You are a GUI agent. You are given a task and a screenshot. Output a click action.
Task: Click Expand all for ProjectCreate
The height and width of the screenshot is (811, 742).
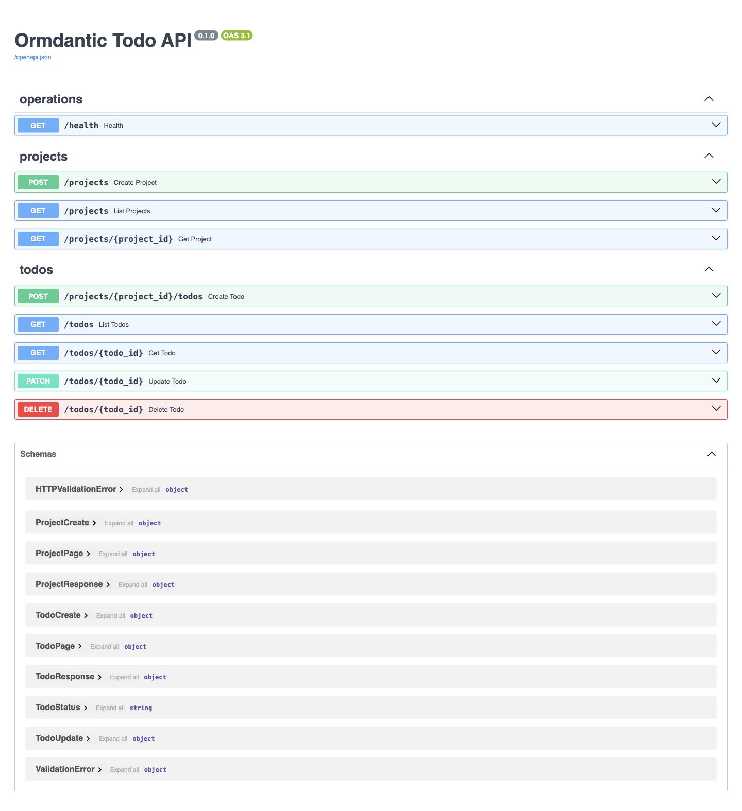(x=119, y=523)
